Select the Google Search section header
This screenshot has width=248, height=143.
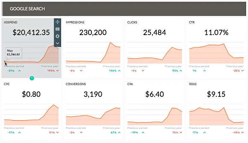pyautogui.click(x=27, y=9)
